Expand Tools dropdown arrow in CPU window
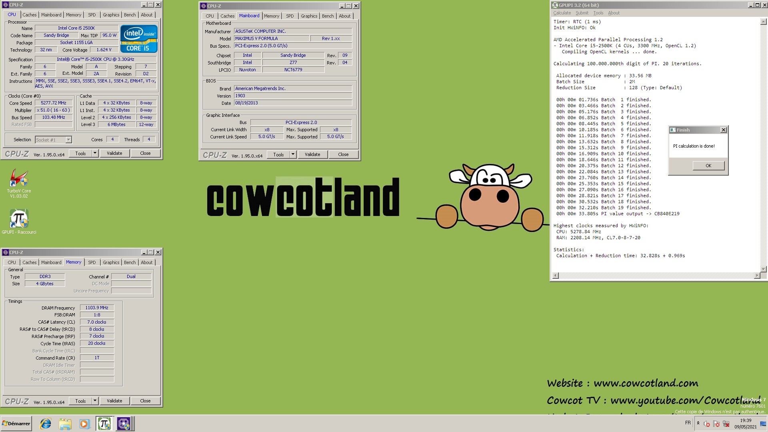 coord(95,153)
